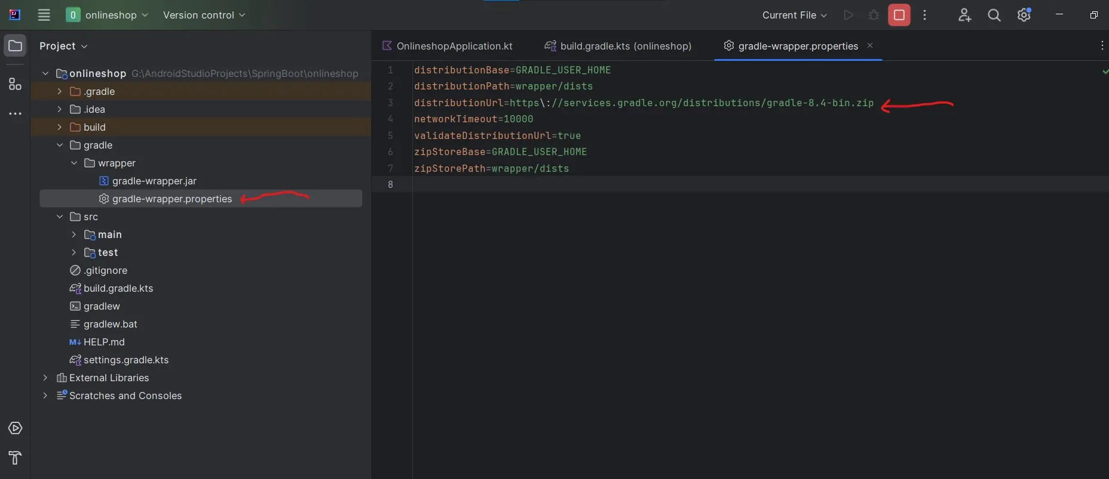Click the Scratches and Consoles icon
Screen dimensions: 1109x479
click(62, 395)
